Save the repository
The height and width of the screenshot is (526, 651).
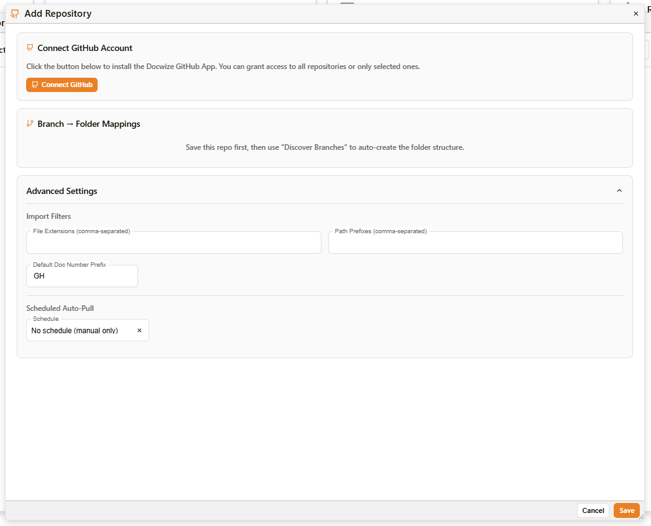click(x=627, y=510)
